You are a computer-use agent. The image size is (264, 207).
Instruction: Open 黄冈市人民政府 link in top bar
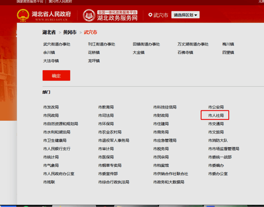[60, 1]
